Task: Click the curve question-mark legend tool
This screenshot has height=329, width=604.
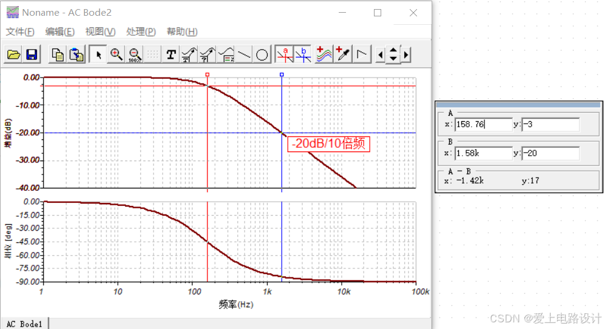Action: 208,55
